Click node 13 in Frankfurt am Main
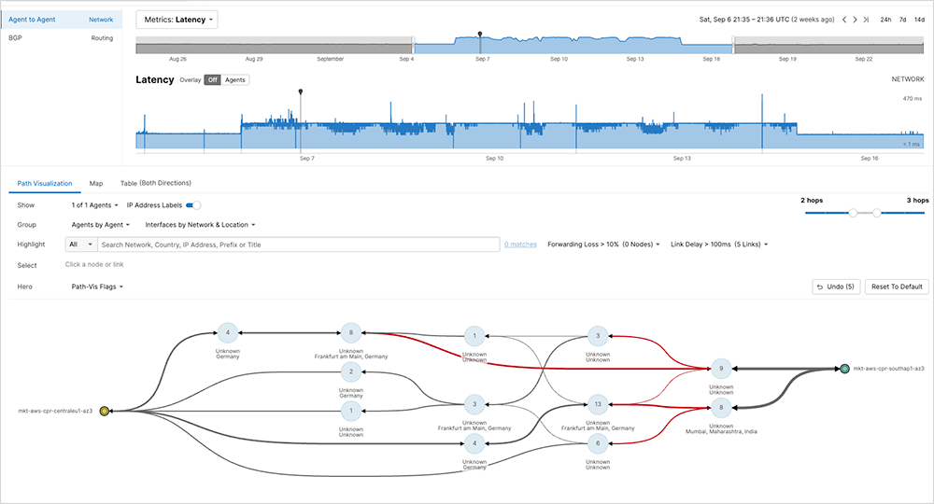Viewport: 934px width, 504px height. tap(598, 404)
